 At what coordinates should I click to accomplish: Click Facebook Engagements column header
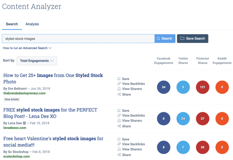[x=163, y=61]
